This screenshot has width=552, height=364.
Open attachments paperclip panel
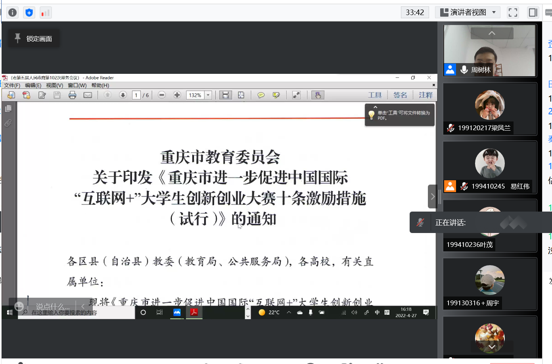[x=8, y=123]
